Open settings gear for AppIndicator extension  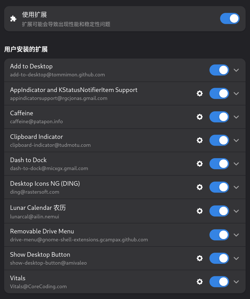pyautogui.click(x=200, y=93)
